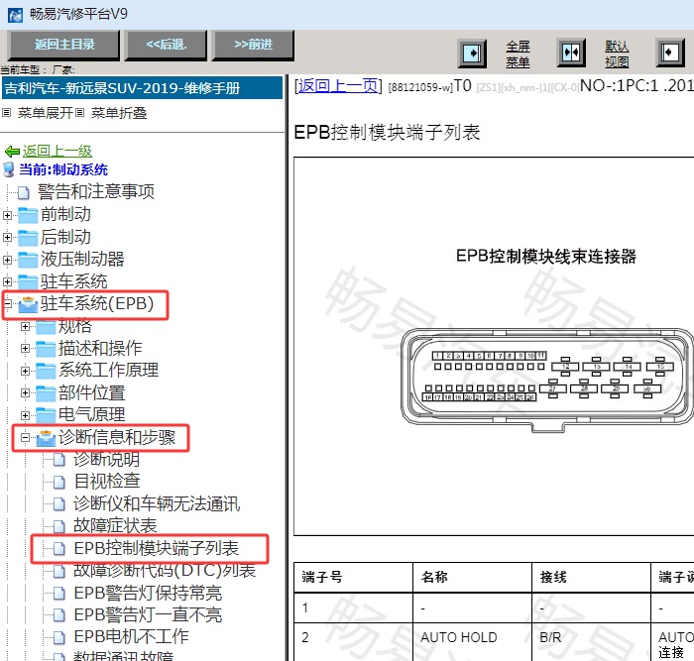This screenshot has width=694, height=661.
Task: Click the open folder icon of 诊断信息和步骤
Action: (x=46, y=438)
